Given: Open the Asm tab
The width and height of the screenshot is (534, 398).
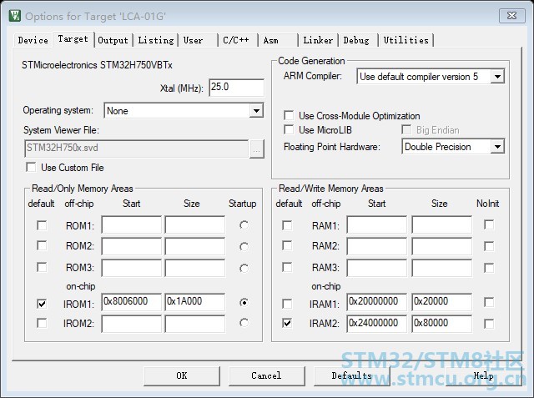Looking at the screenshot, I should tap(278, 40).
